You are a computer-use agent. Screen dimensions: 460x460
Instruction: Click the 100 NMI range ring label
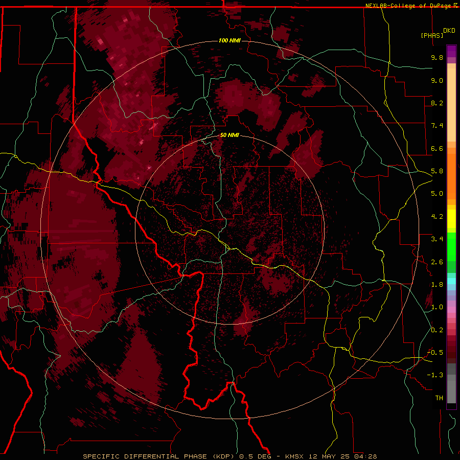(x=229, y=40)
